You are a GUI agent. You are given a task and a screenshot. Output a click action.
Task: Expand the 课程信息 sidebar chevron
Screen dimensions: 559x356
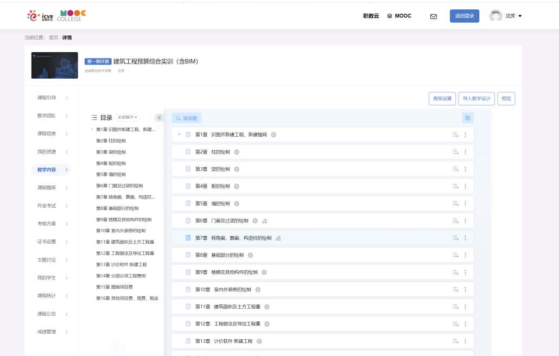(67, 133)
